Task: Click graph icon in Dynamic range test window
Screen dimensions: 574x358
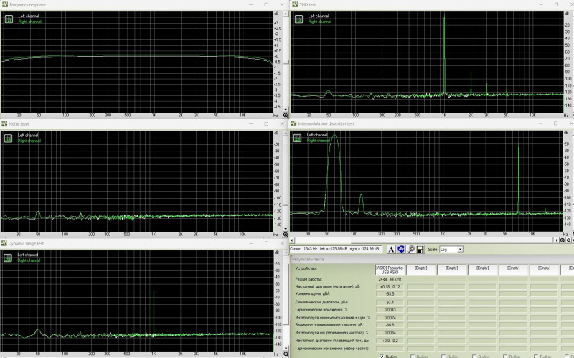Action: [8, 258]
